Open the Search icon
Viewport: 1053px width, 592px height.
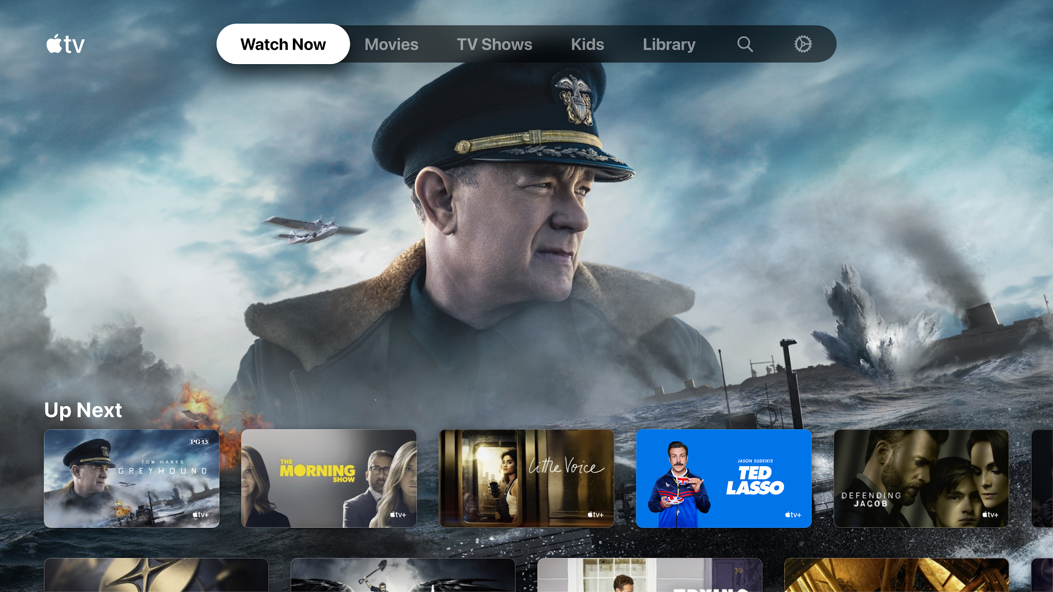pyautogui.click(x=745, y=44)
